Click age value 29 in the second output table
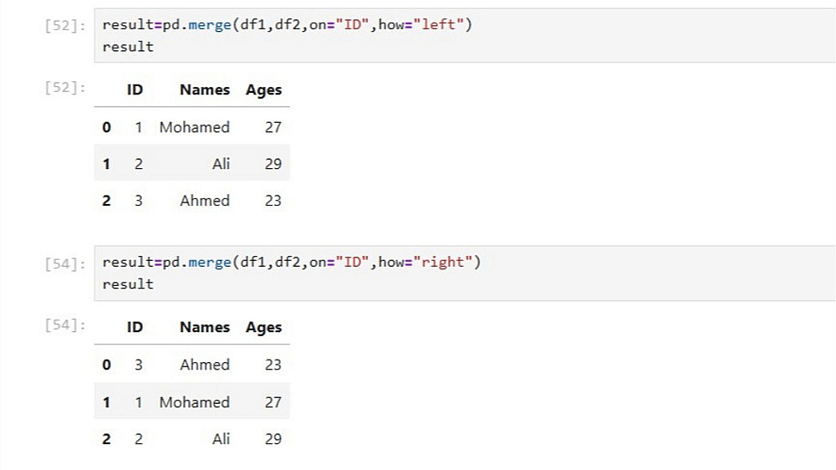This screenshot has width=836, height=470. coord(273,438)
